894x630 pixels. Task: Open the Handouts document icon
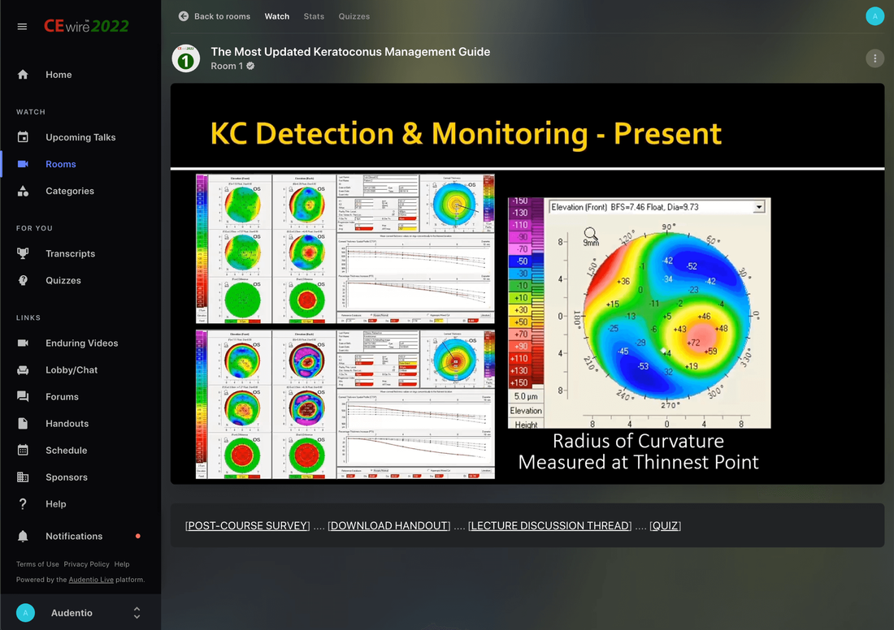point(23,424)
